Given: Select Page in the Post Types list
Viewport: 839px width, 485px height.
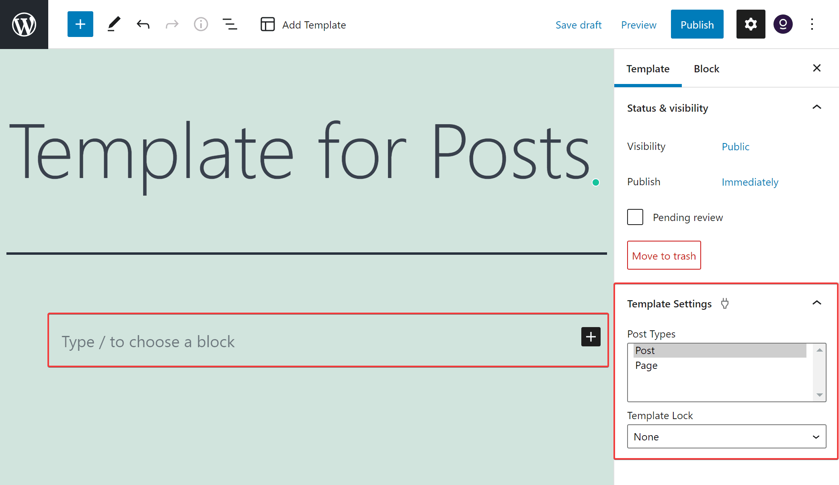Looking at the screenshot, I should click(646, 366).
